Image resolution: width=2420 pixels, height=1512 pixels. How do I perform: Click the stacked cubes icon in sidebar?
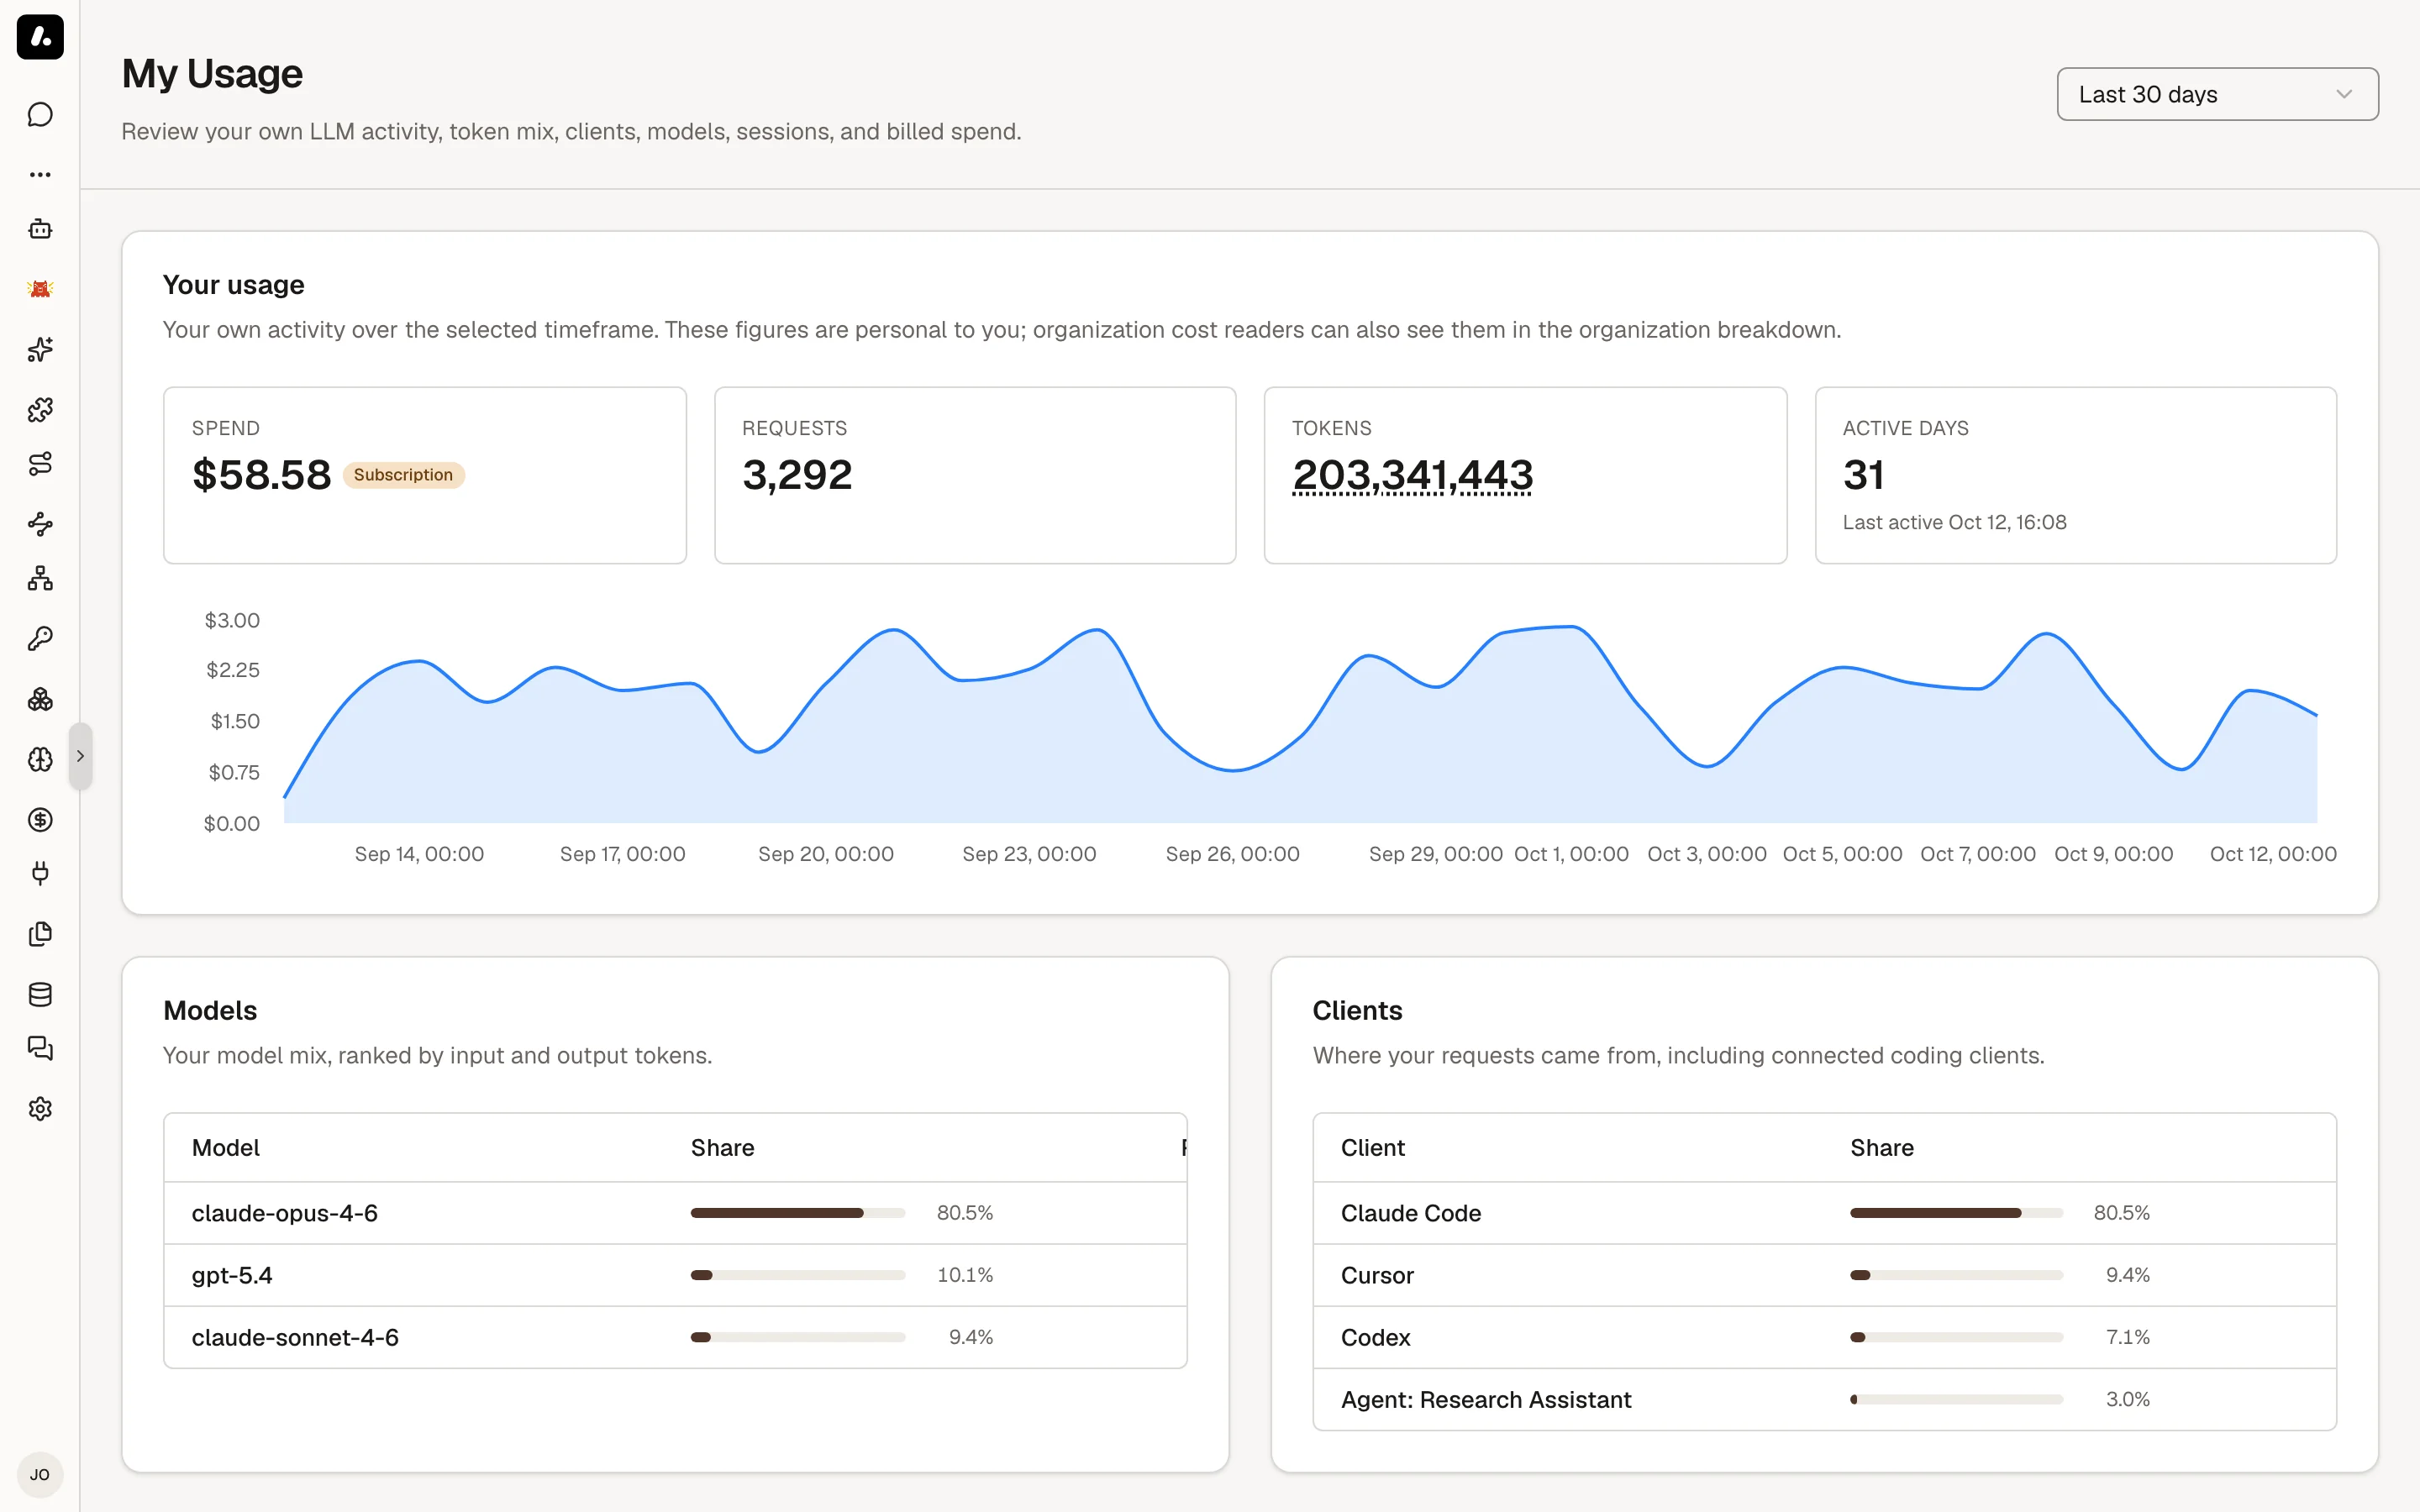pyautogui.click(x=40, y=699)
